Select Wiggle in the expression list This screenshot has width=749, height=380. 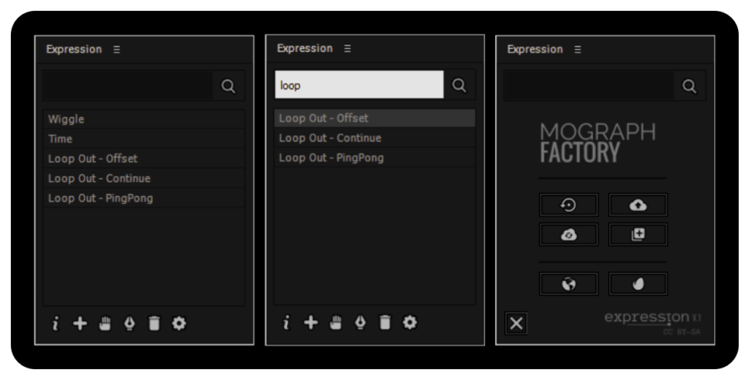pyautogui.click(x=67, y=119)
